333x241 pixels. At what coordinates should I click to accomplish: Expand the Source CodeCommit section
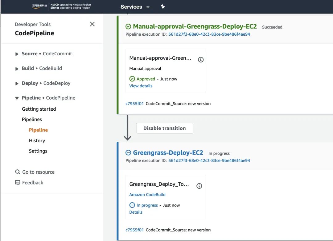(17, 54)
